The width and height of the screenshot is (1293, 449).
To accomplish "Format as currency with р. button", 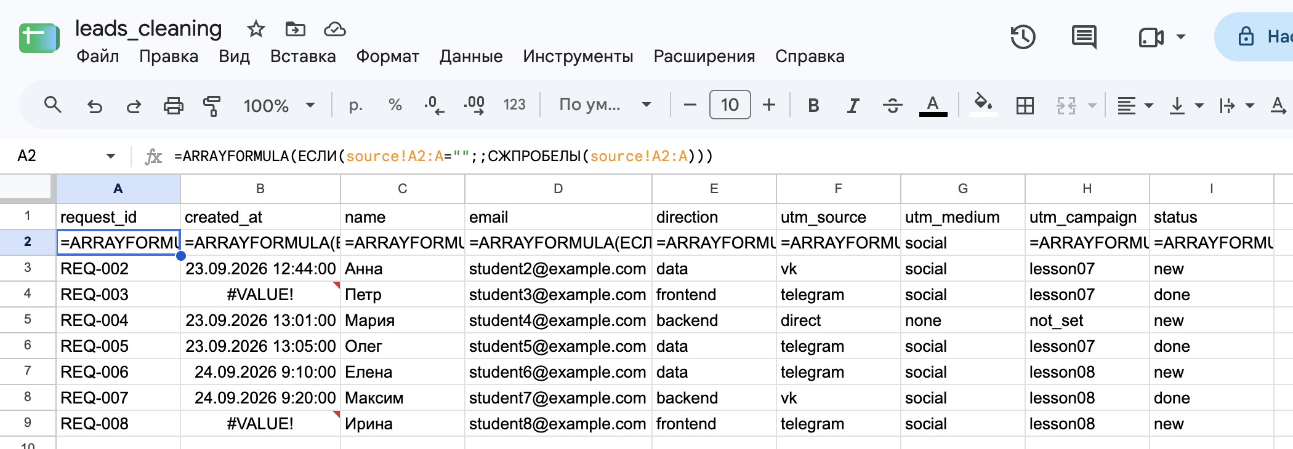I will [x=355, y=105].
